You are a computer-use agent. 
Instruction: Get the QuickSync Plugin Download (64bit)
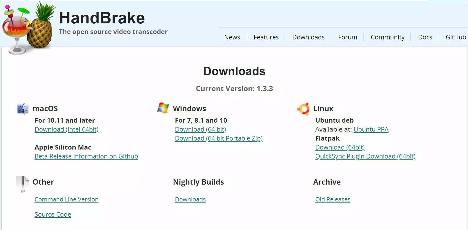365,156
